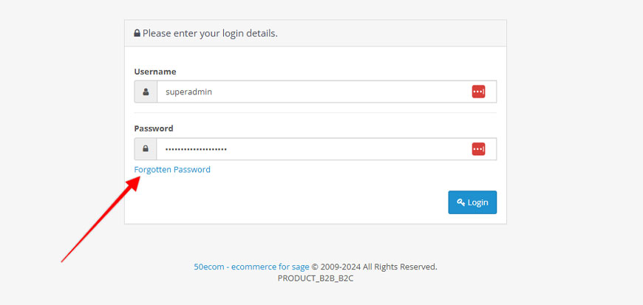The image size is (643, 305).
Task: Click the Password label
Action: click(154, 128)
